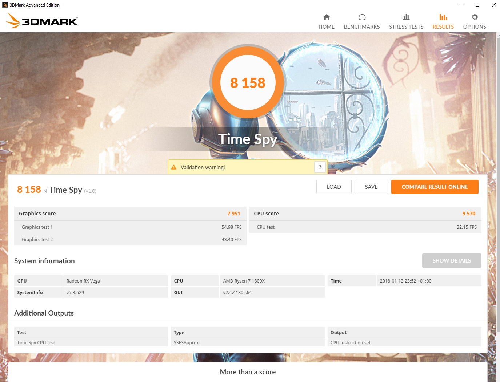Click the Time Spy title on banner
Viewport: 500px width, 382px height.
248,139
